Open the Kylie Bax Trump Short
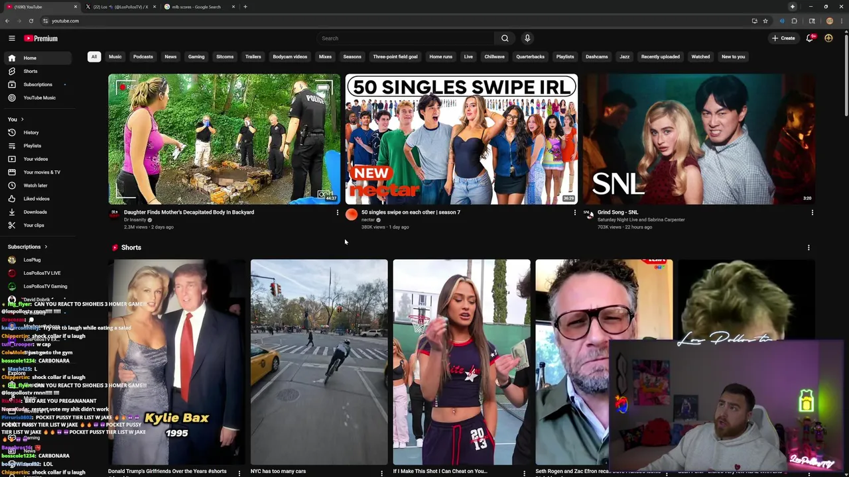Viewport: 849px width, 477px height. [176, 362]
